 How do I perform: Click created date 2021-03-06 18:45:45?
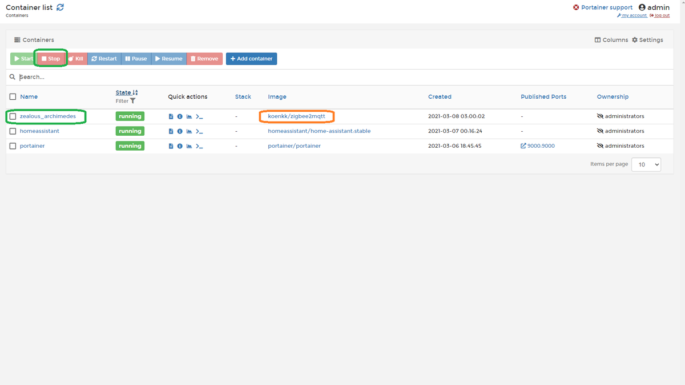[456, 146]
